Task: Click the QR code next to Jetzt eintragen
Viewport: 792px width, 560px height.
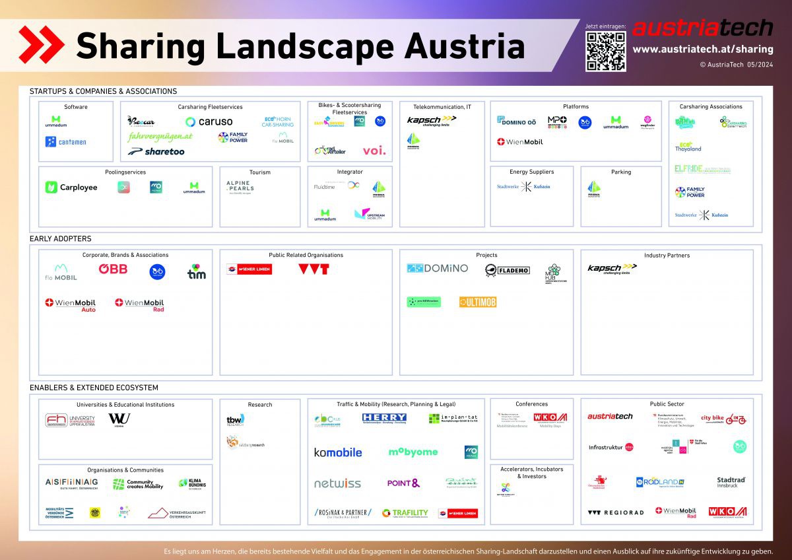Action: pyautogui.click(x=606, y=52)
